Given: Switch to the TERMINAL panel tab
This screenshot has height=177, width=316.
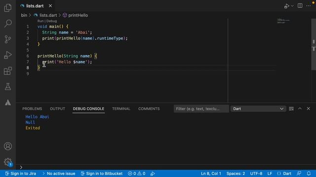Looking at the screenshot, I should [121, 109].
